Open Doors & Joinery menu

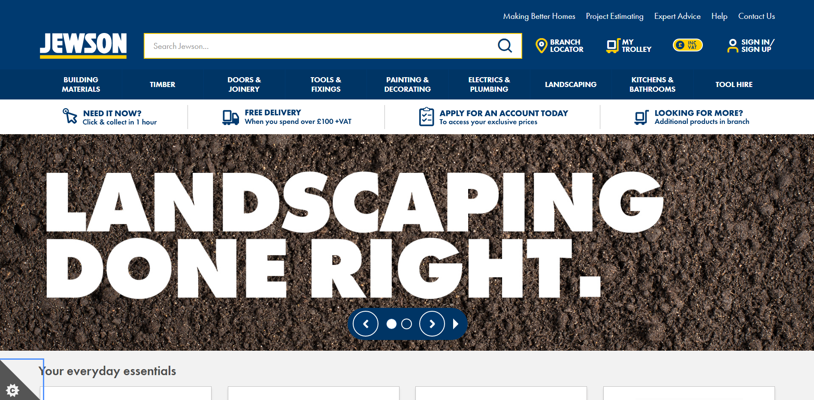(x=244, y=84)
